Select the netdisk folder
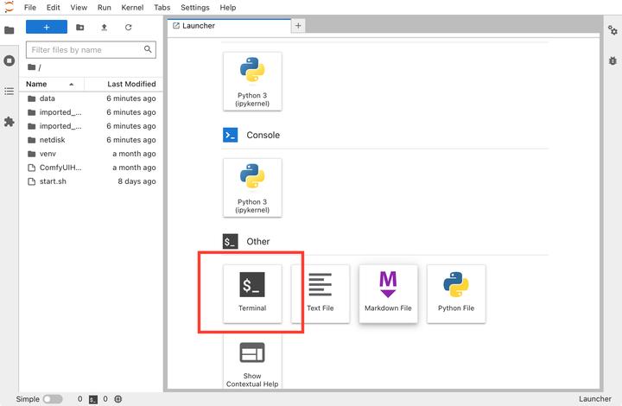The width and height of the screenshot is (622, 406). (92, 140)
